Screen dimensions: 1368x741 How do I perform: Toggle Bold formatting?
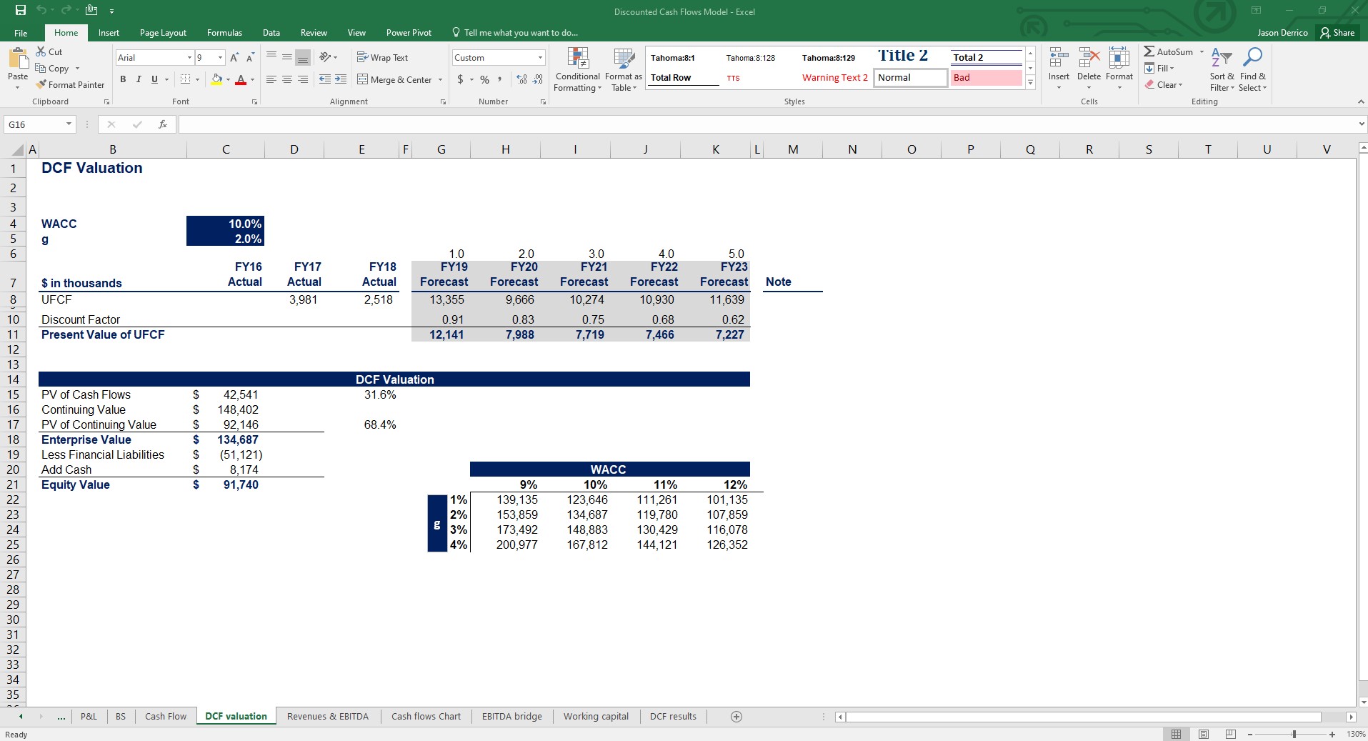123,79
